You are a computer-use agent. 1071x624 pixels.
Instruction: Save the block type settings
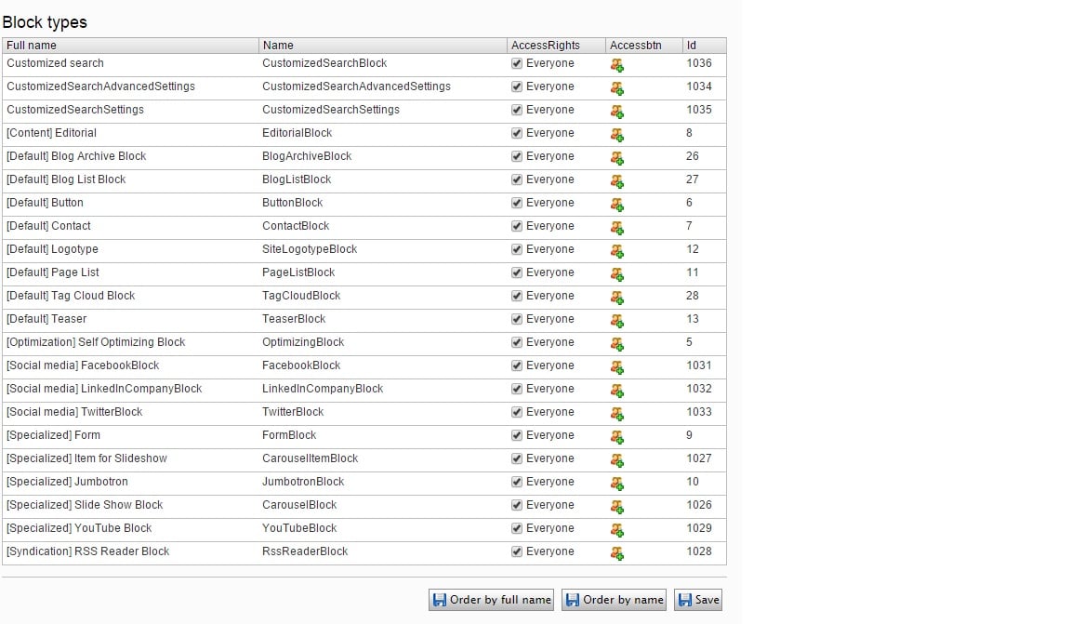(x=698, y=600)
